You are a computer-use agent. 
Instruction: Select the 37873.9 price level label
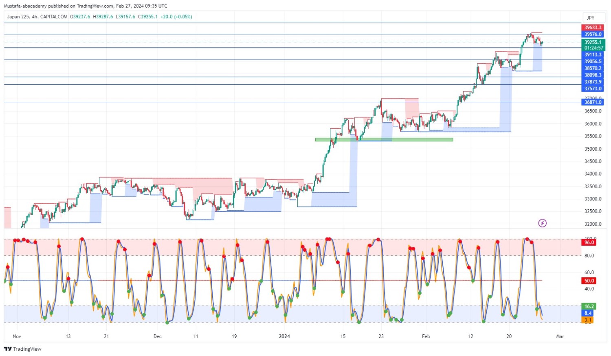[x=593, y=82]
